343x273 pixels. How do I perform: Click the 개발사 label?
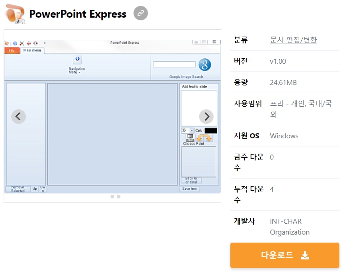tap(244, 221)
